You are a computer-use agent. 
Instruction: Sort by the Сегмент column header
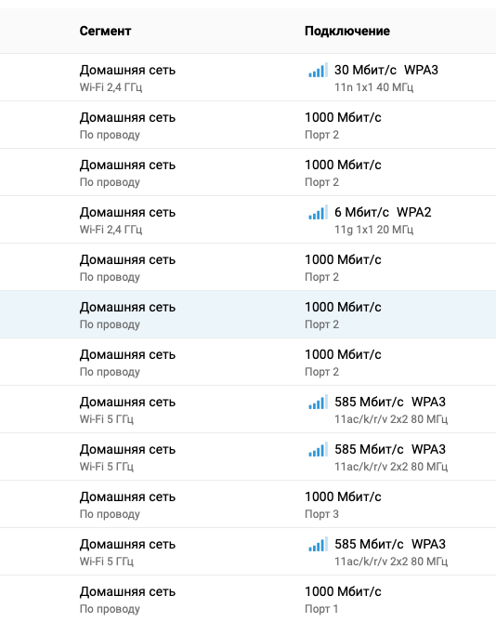[105, 31]
